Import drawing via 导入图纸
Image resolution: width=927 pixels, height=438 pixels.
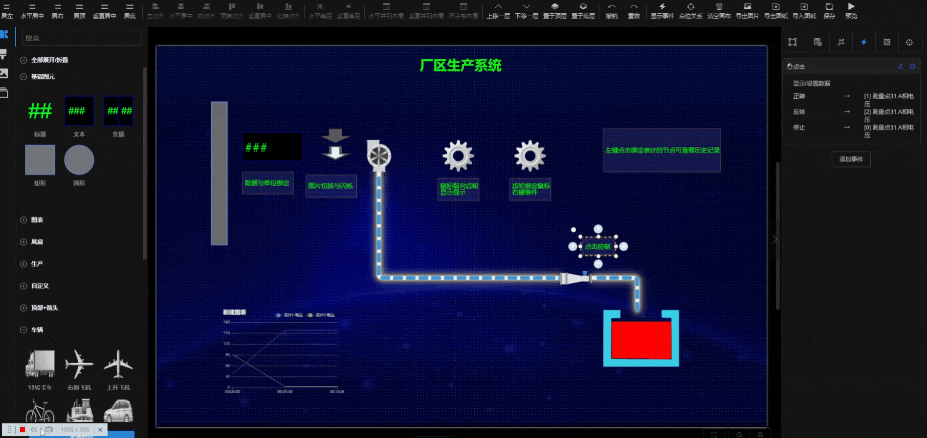point(804,11)
